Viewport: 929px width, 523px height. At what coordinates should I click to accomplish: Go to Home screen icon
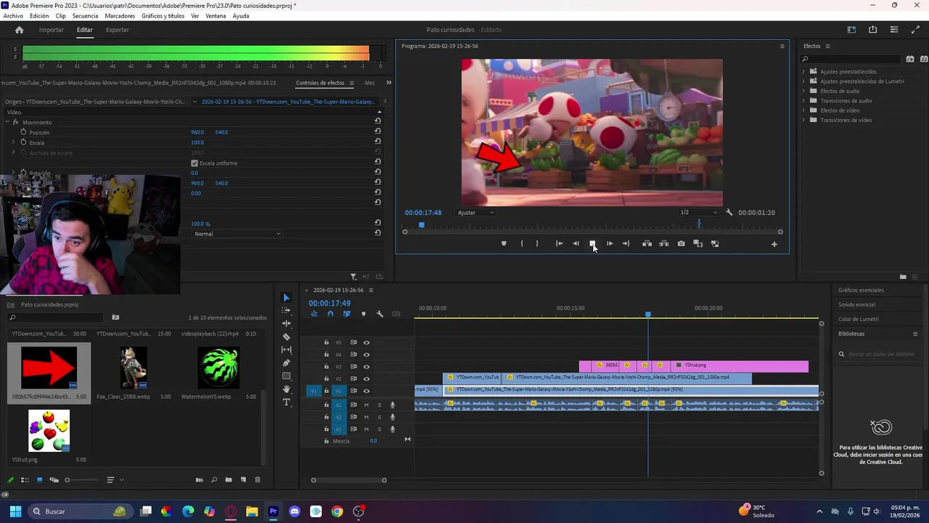point(20,30)
